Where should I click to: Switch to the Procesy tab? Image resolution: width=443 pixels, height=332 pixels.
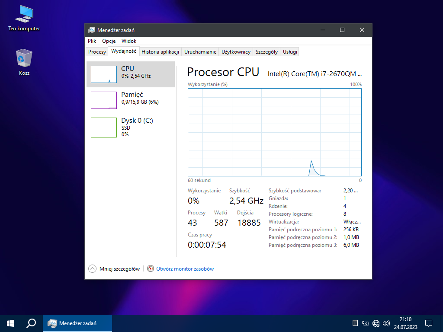click(x=97, y=52)
